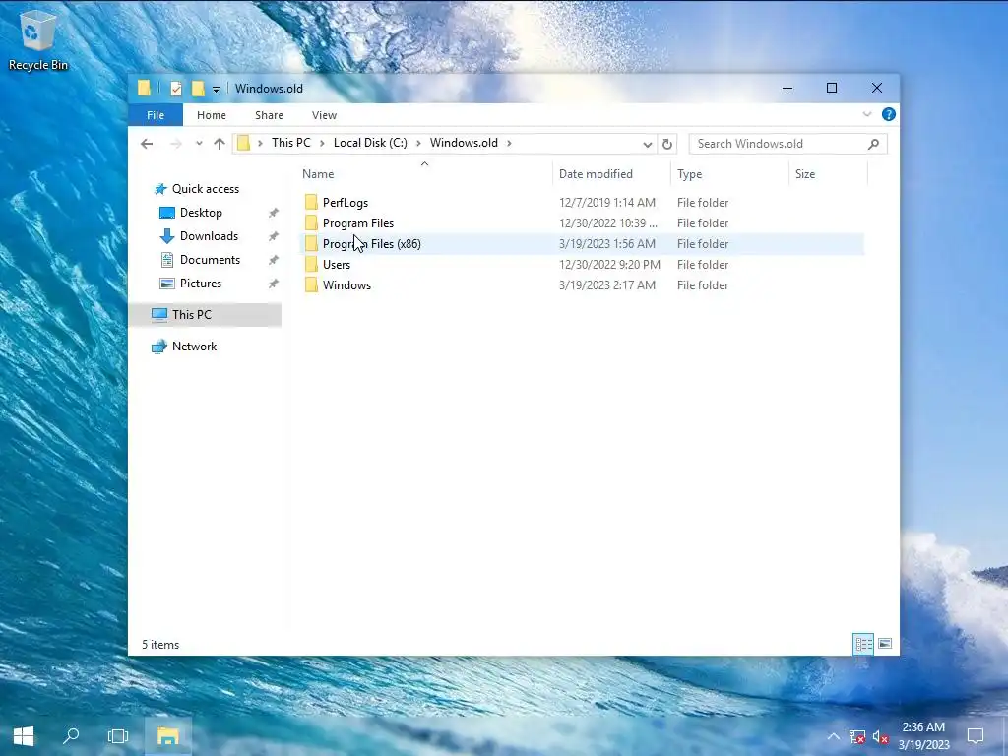
Task: Refresh the Windows.old folder view
Action: pyautogui.click(x=667, y=144)
